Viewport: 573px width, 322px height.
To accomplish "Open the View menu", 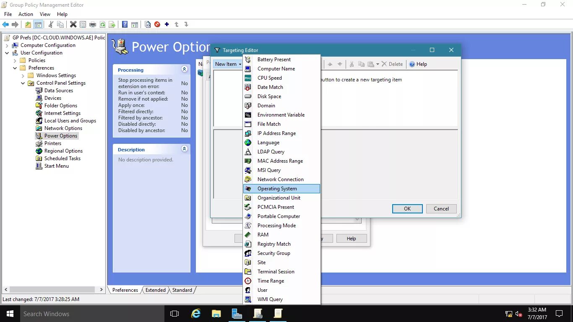I will pyautogui.click(x=45, y=14).
